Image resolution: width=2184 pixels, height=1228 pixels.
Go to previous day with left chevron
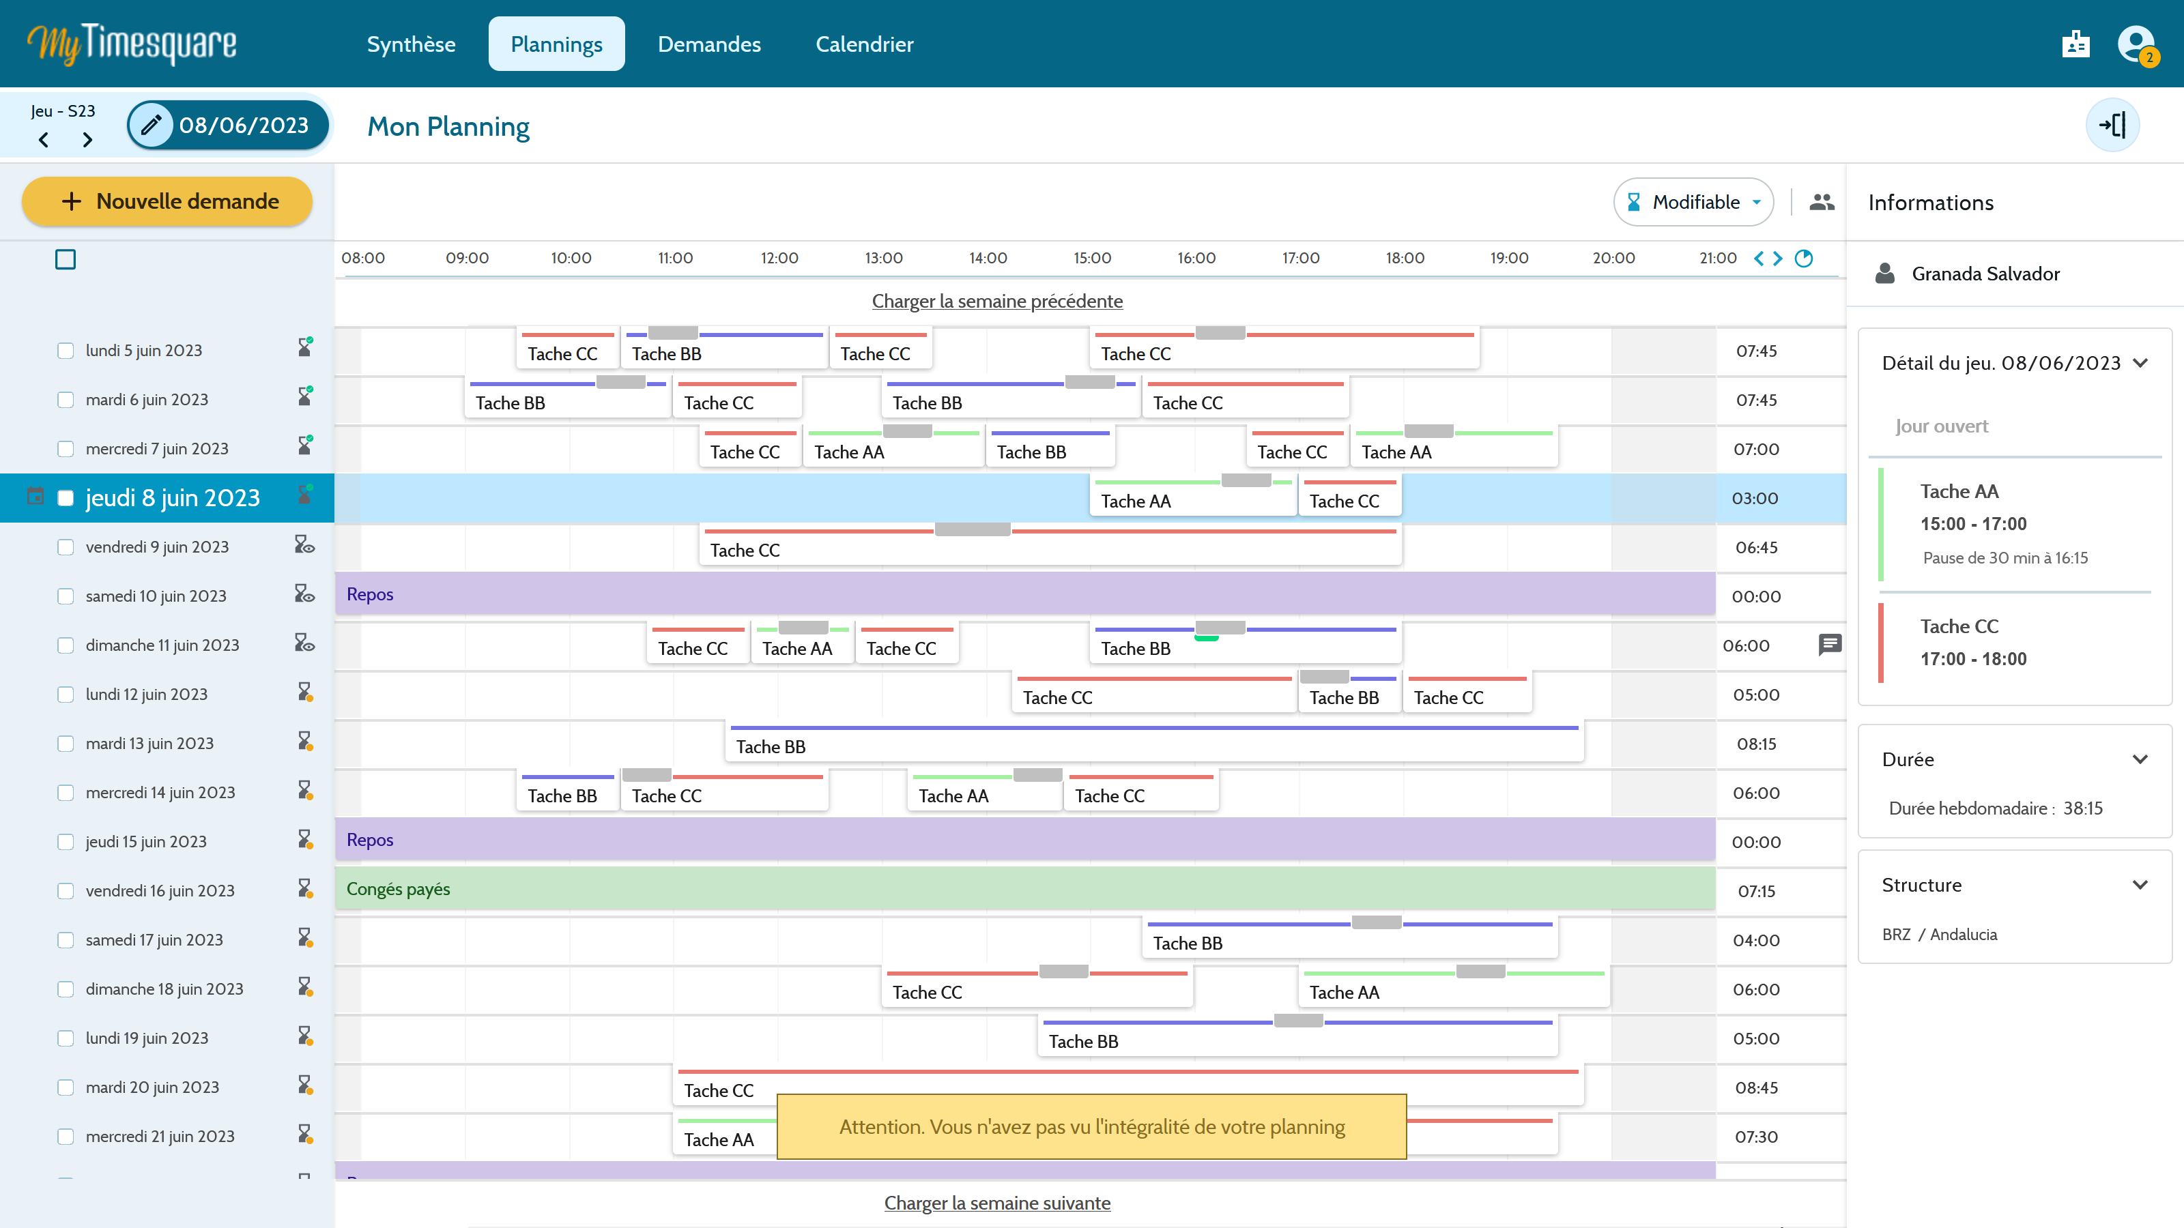coord(44,140)
